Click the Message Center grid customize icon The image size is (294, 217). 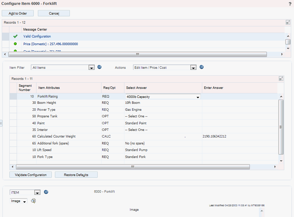pos(288,22)
